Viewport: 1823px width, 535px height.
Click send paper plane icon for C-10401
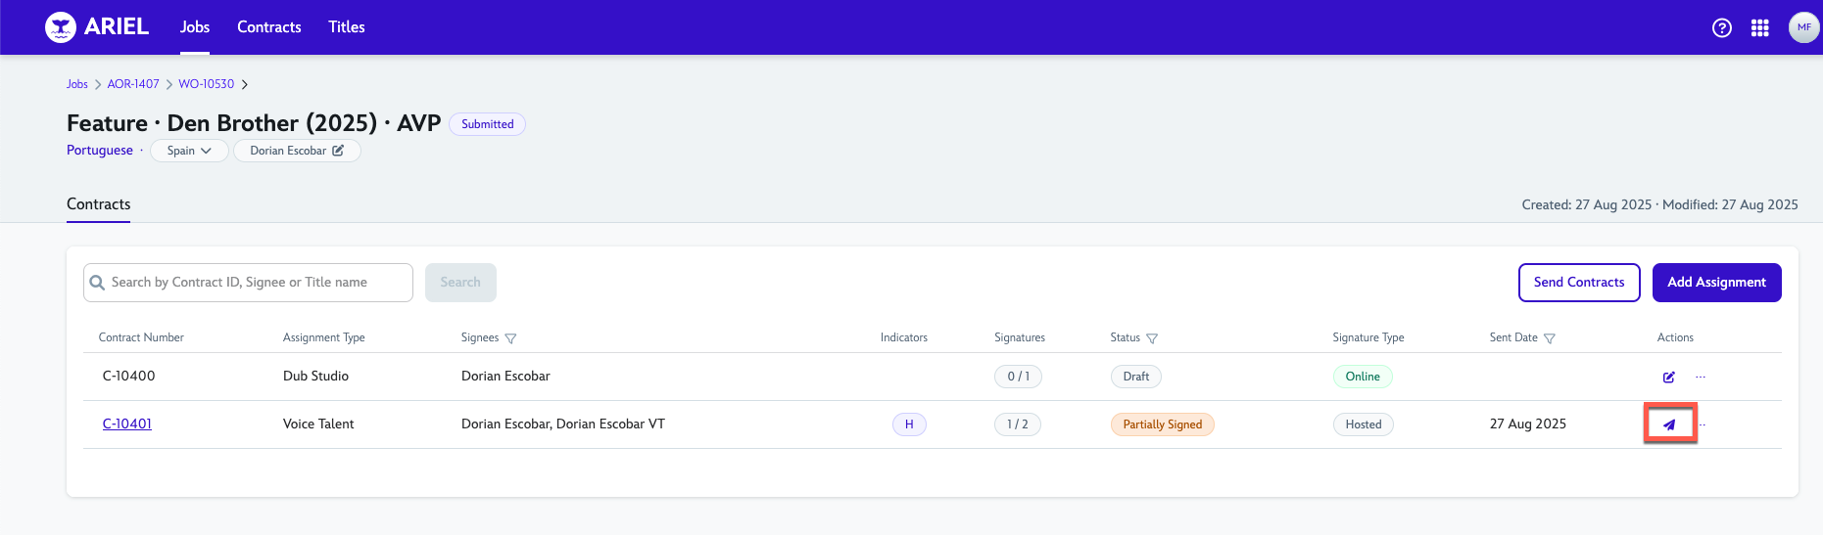[x=1669, y=424]
